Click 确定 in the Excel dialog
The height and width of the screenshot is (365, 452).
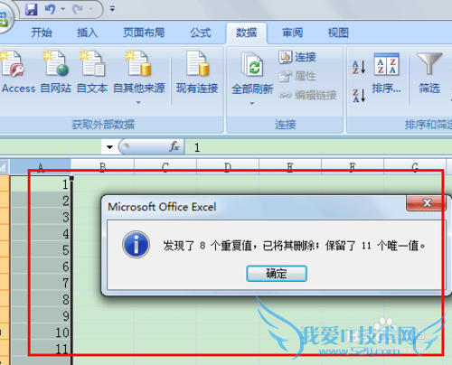click(x=277, y=274)
